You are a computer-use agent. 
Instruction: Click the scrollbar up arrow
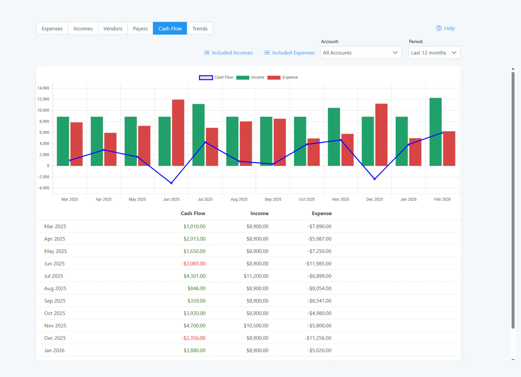(x=513, y=69)
